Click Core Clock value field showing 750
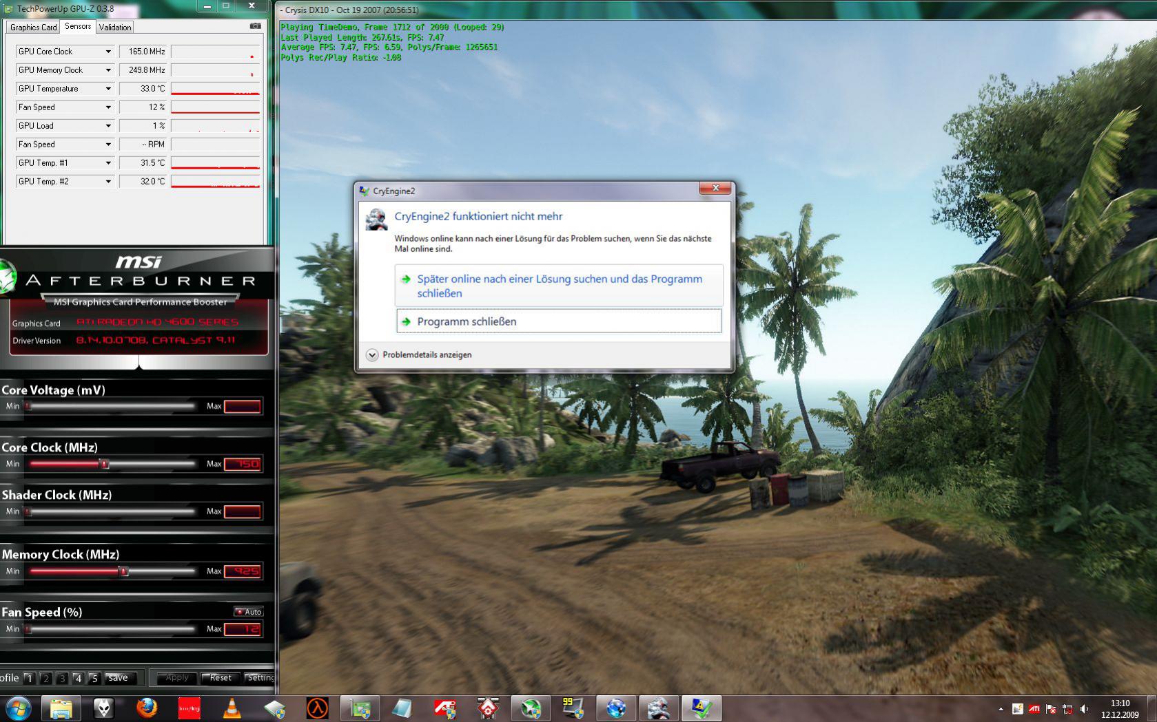This screenshot has height=722, width=1157. click(242, 464)
